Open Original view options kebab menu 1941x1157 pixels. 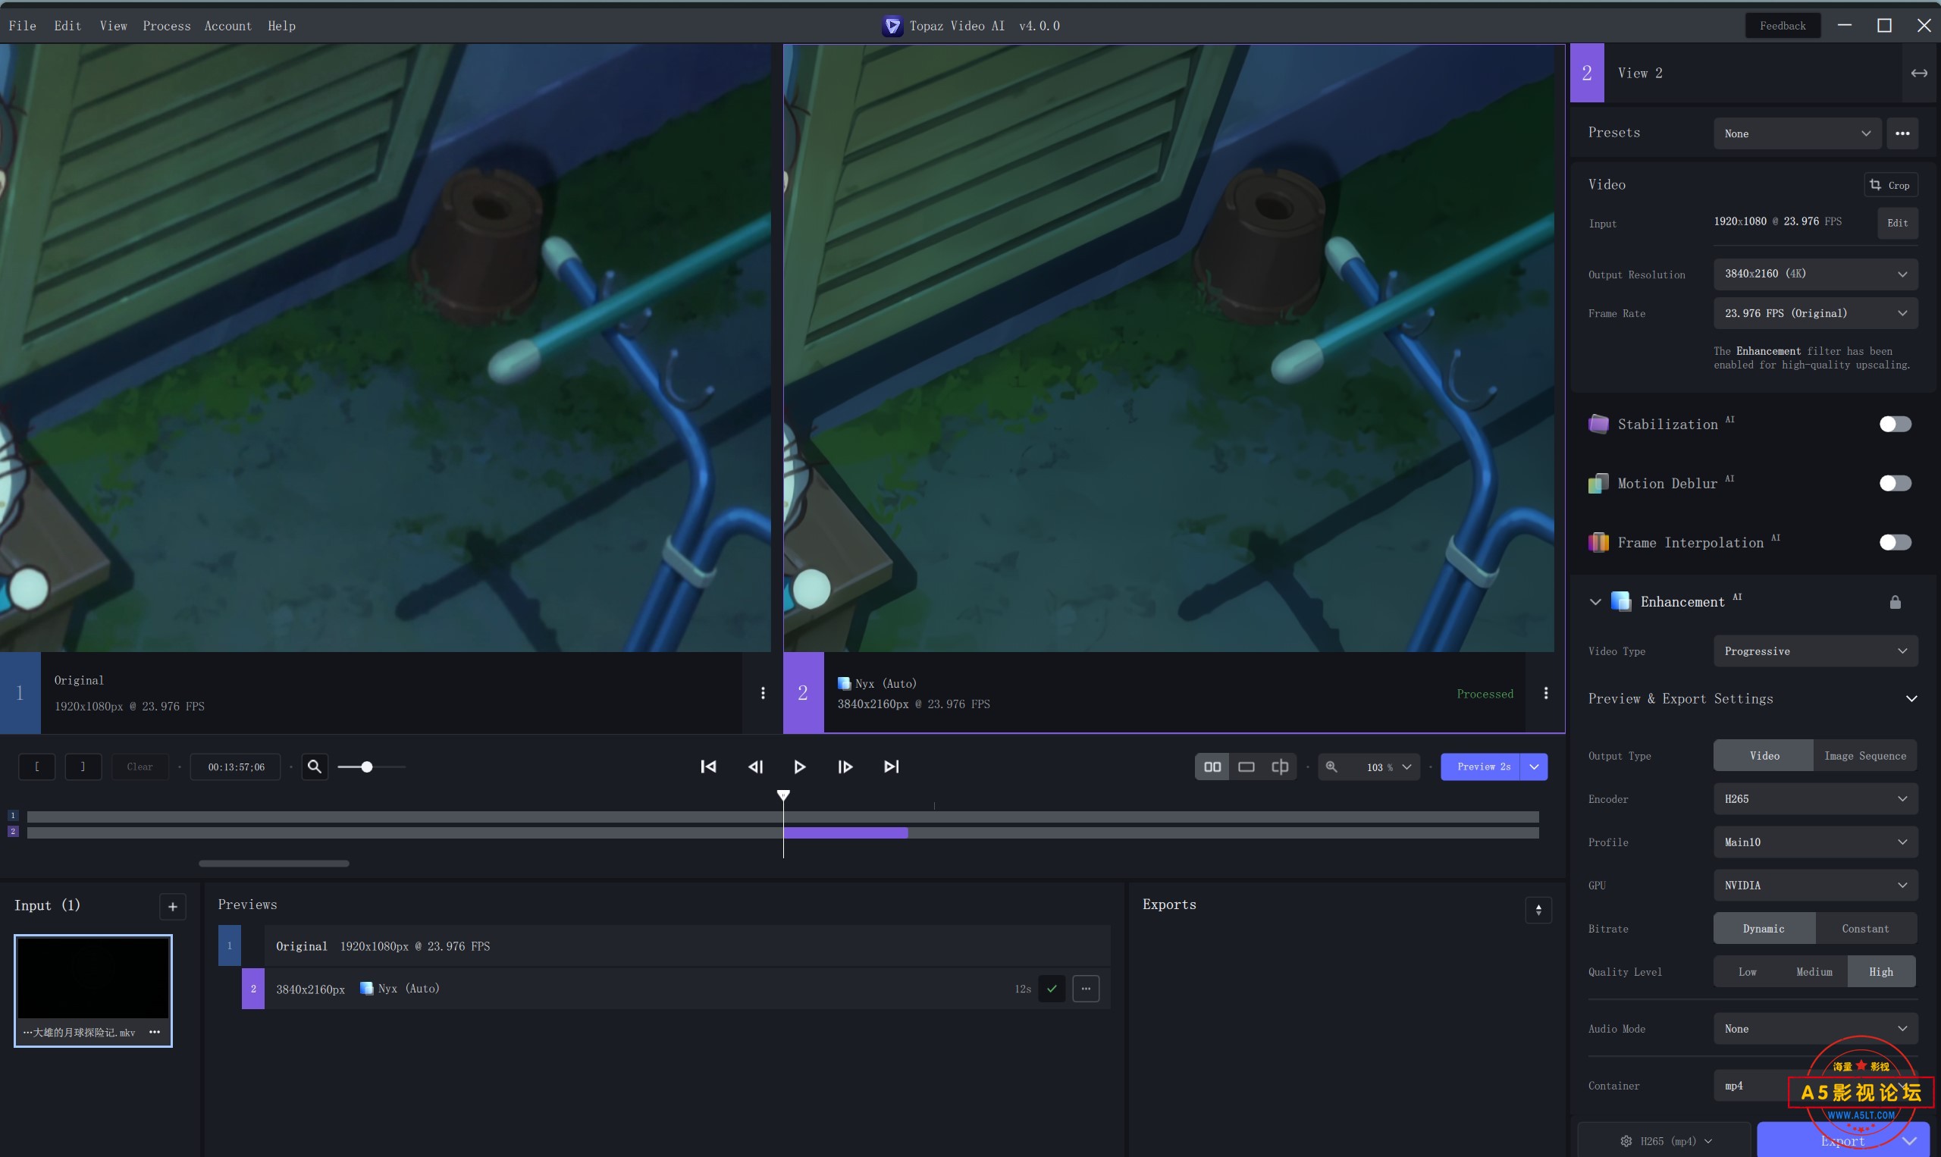pyautogui.click(x=762, y=693)
